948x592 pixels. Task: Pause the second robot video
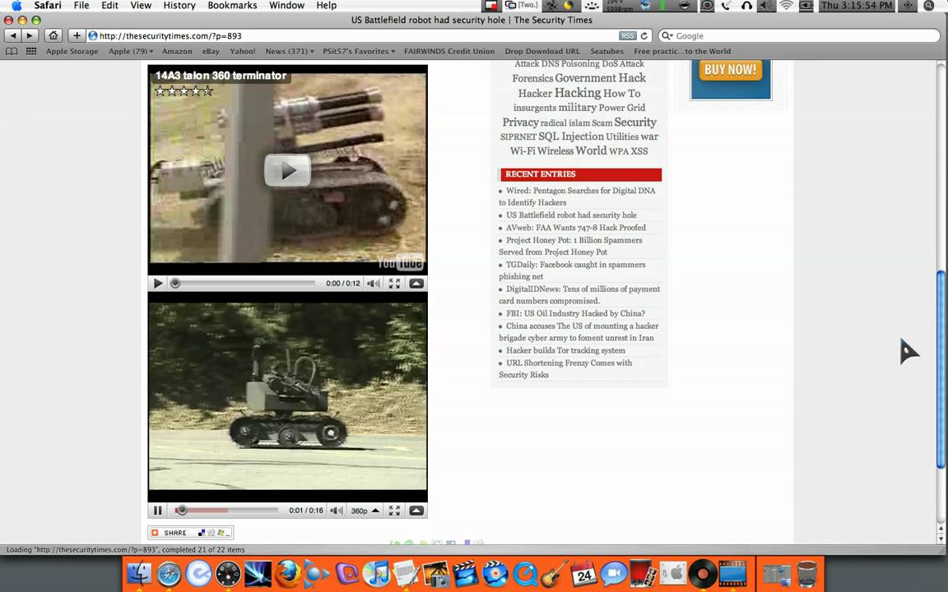(158, 511)
